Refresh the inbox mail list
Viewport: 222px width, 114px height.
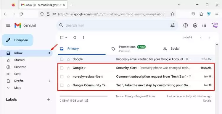coord(75,38)
